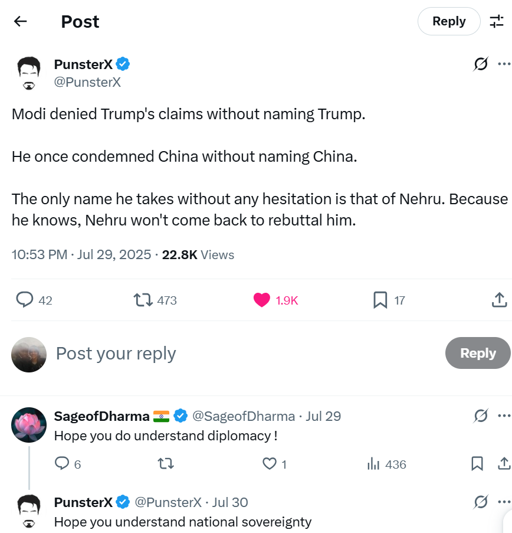Click the Reply button at top
Screen dimensions: 512x533
tap(449, 22)
